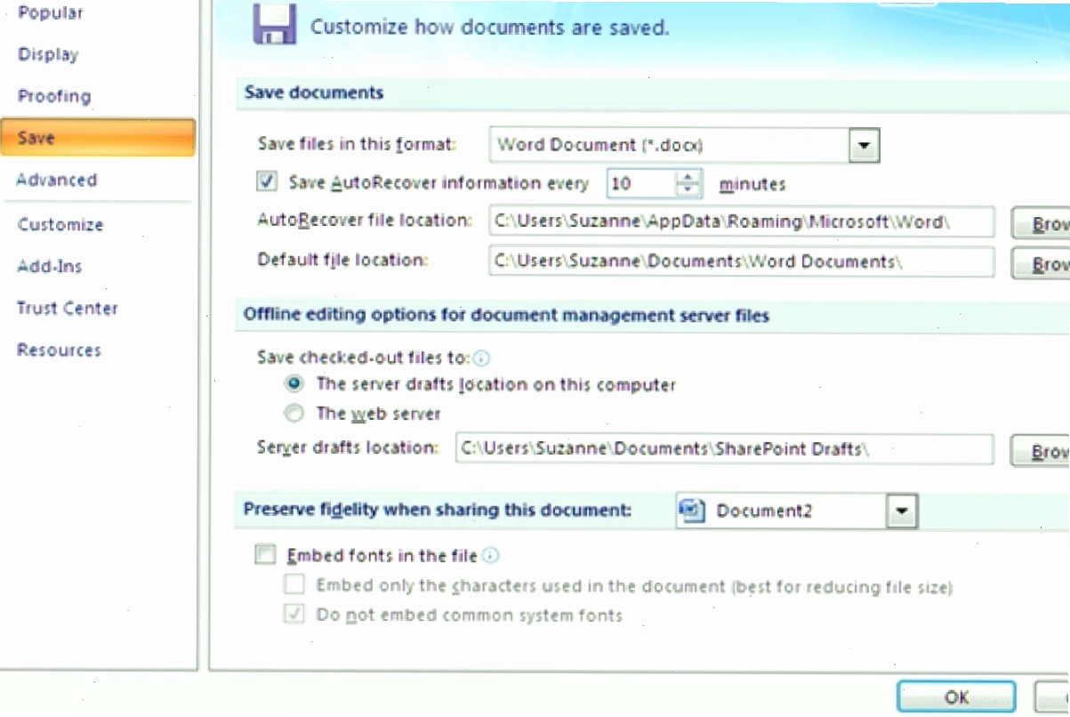Image resolution: width=1070 pixels, height=717 pixels.
Task: Click the AutoRecover minutes field
Action: click(641, 184)
